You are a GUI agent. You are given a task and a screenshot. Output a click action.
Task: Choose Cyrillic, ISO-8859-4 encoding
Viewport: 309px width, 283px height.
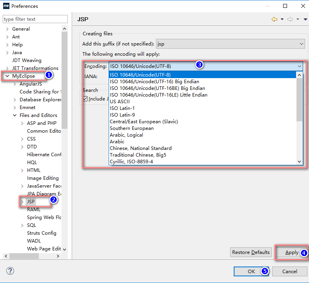tap(202, 162)
